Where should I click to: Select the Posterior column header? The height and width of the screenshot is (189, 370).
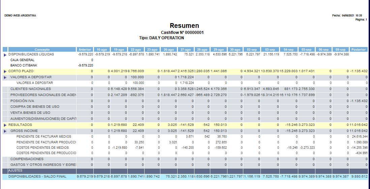[x=358, y=50]
